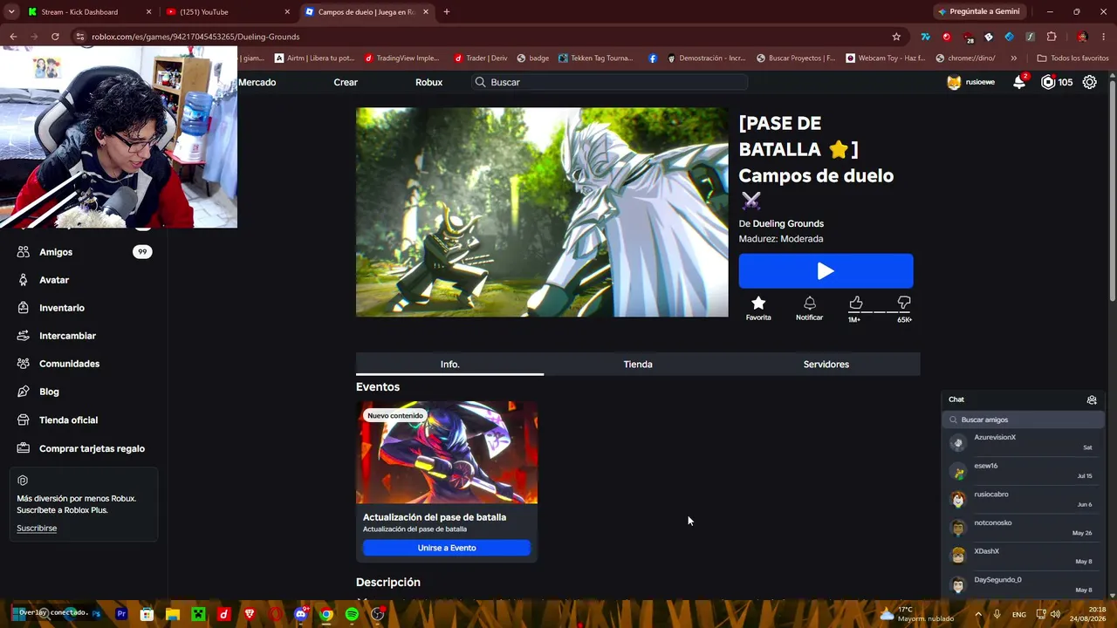The image size is (1117, 628).
Task: Open Comprar tarjetas regalo in sidebar
Action: coord(84,448)
